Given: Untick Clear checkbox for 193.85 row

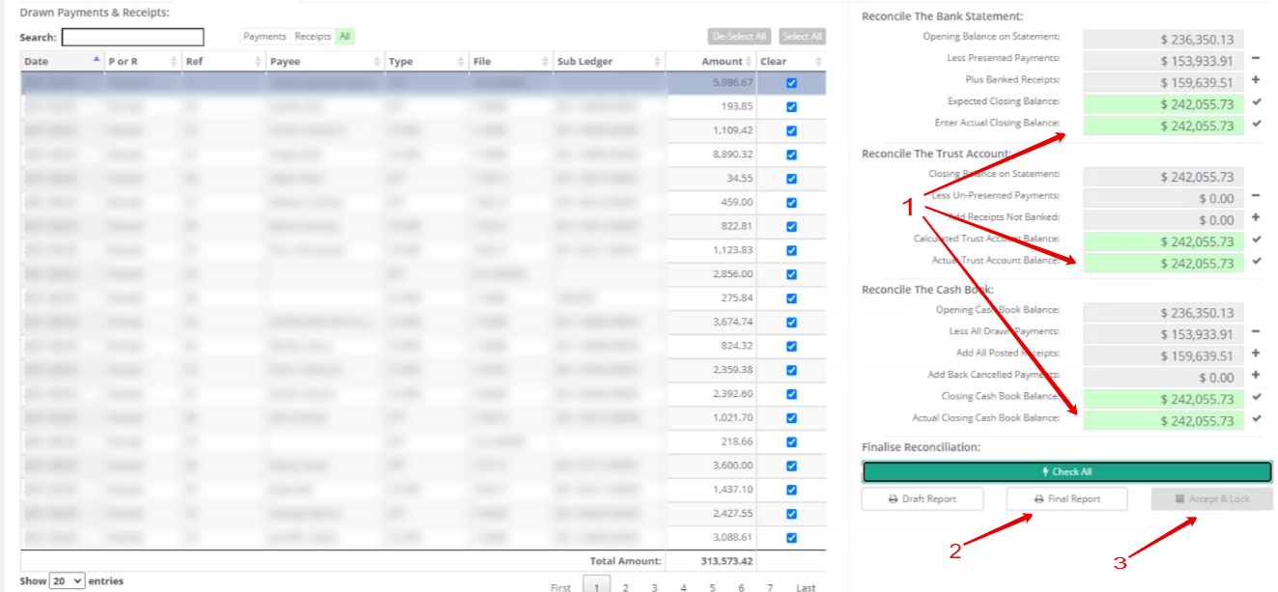Looking at the screenshot, I should click(792, 106).
